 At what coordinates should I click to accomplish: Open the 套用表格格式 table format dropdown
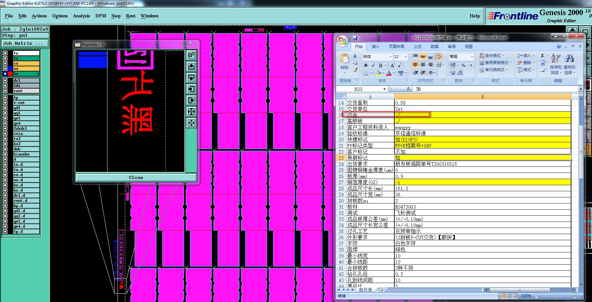pos(495,63)
